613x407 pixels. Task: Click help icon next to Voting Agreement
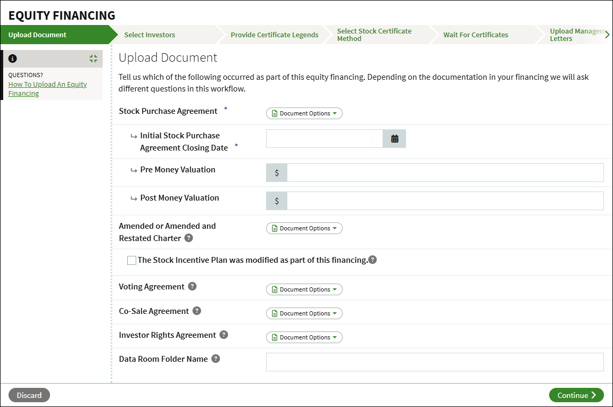192,286
